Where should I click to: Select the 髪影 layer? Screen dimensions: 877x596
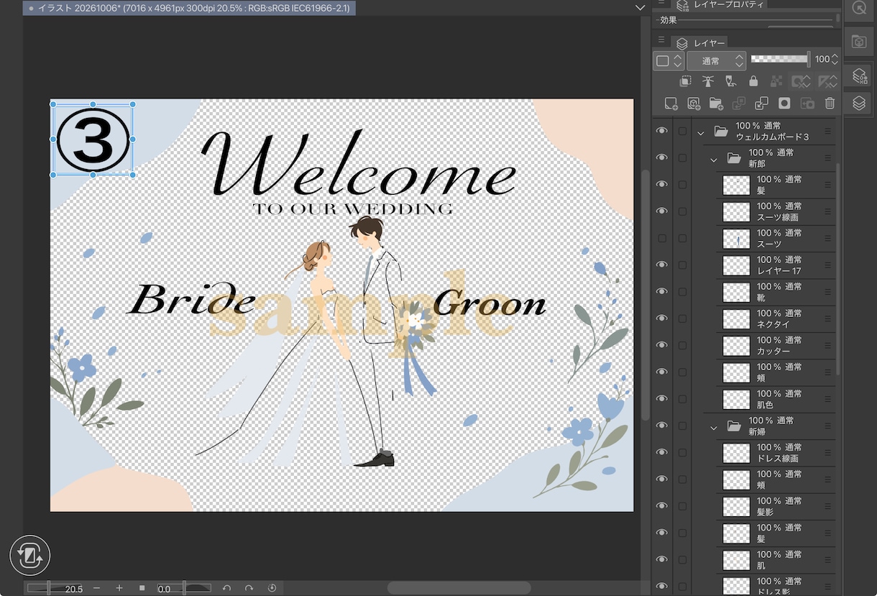tap(776, 506)
